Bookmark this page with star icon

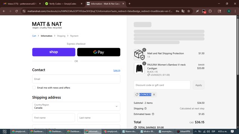(x=189, y=11)
